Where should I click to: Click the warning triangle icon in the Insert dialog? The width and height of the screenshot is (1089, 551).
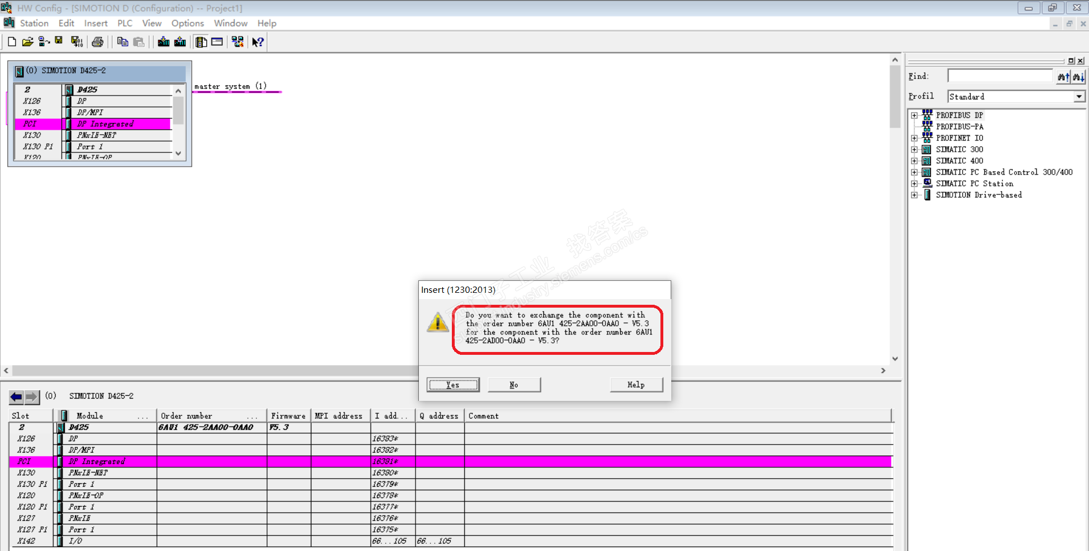(438, 322)
